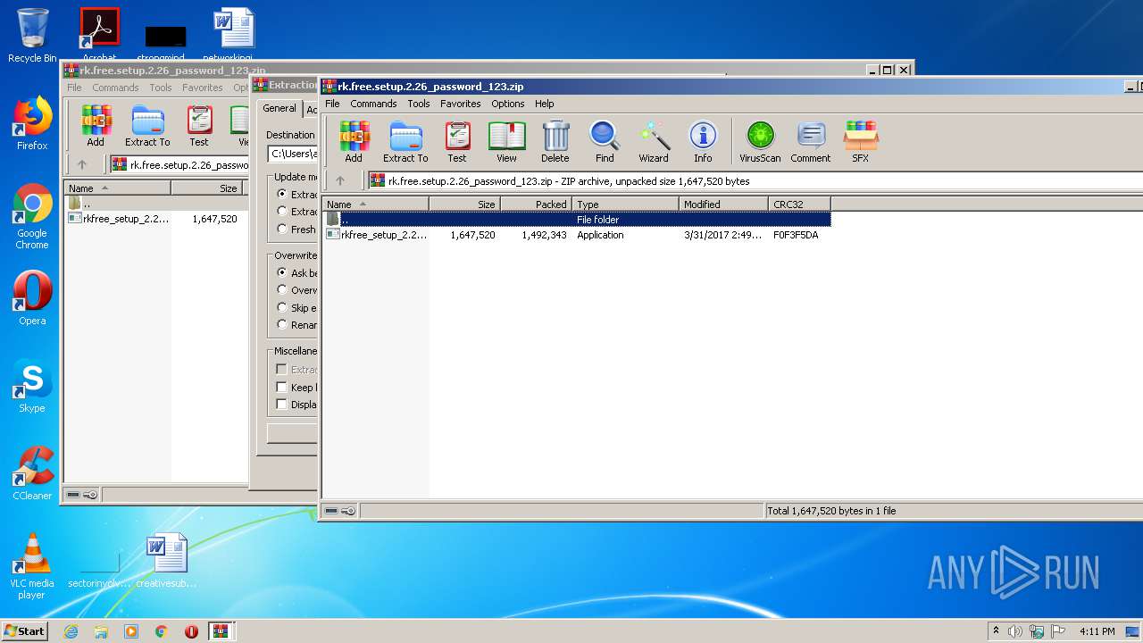This screenshot has height=643, width=1143.
Task: Click the Add icon in front WinRAR window
Action: pyautogui.click(x=354, y=142)
